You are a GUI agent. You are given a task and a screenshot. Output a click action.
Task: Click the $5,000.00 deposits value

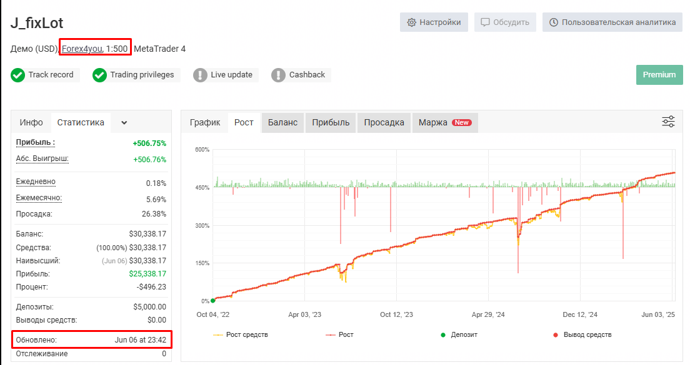coord(149,306)
